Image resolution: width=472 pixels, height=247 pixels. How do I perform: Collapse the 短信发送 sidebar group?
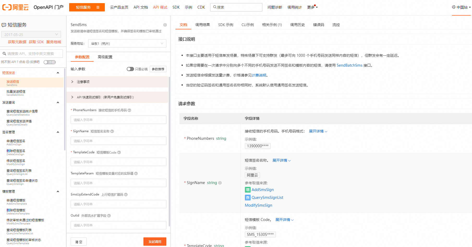tap(58, 73)
